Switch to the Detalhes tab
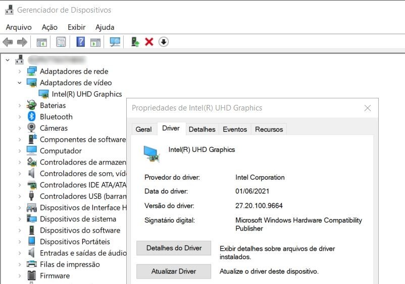Viewport: 405px width, 284px height. click(202, 129)
